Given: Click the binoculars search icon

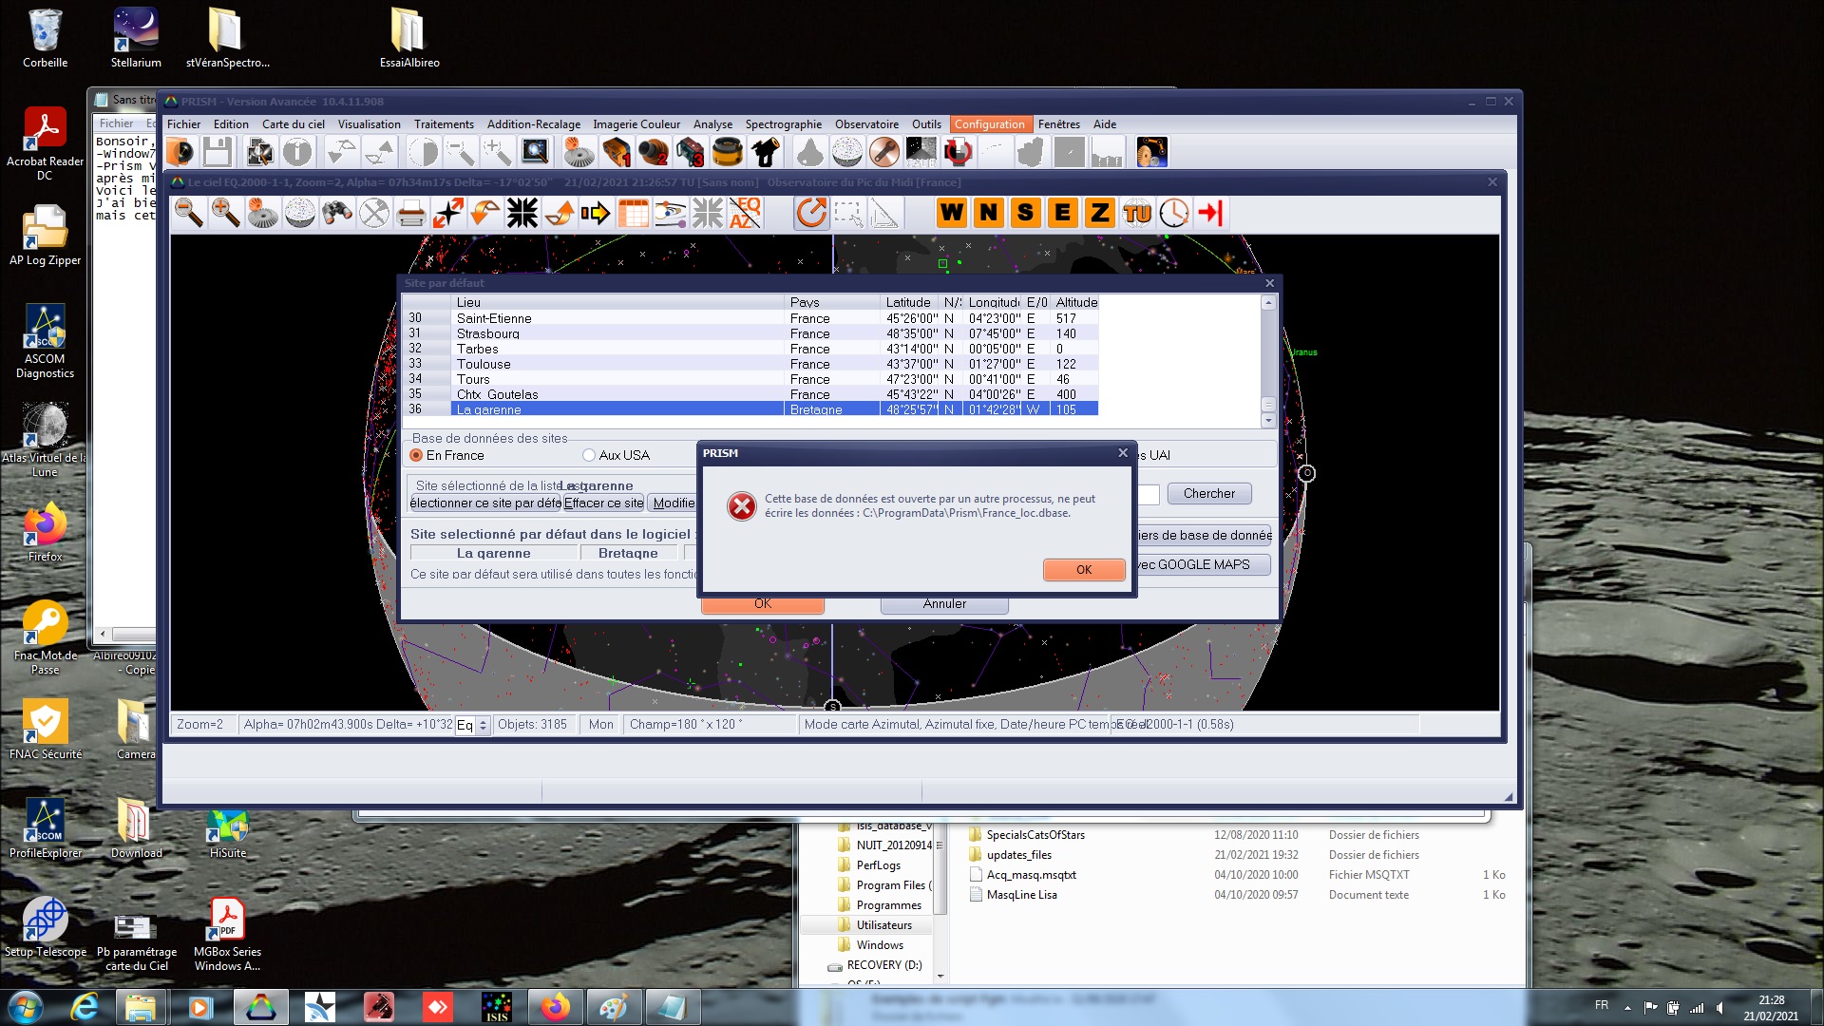Looking at the screenshot, I should (336, 214).
